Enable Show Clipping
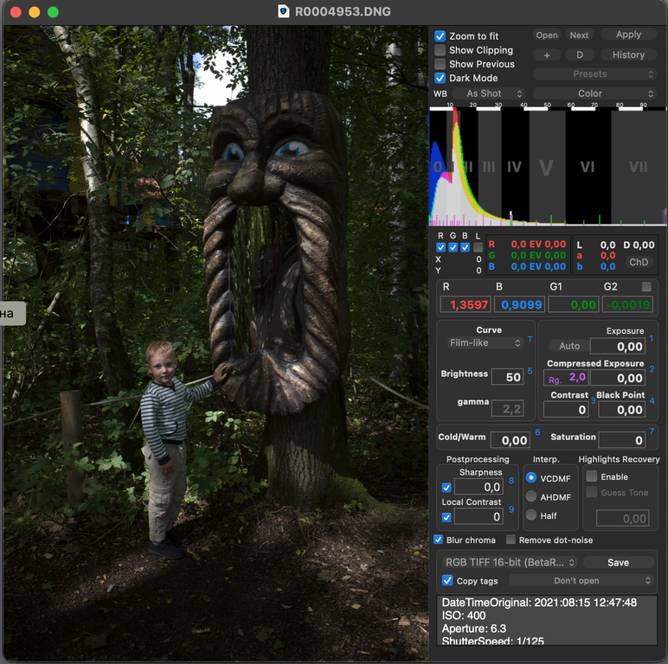Screen dimensions: 668x664 440,50
